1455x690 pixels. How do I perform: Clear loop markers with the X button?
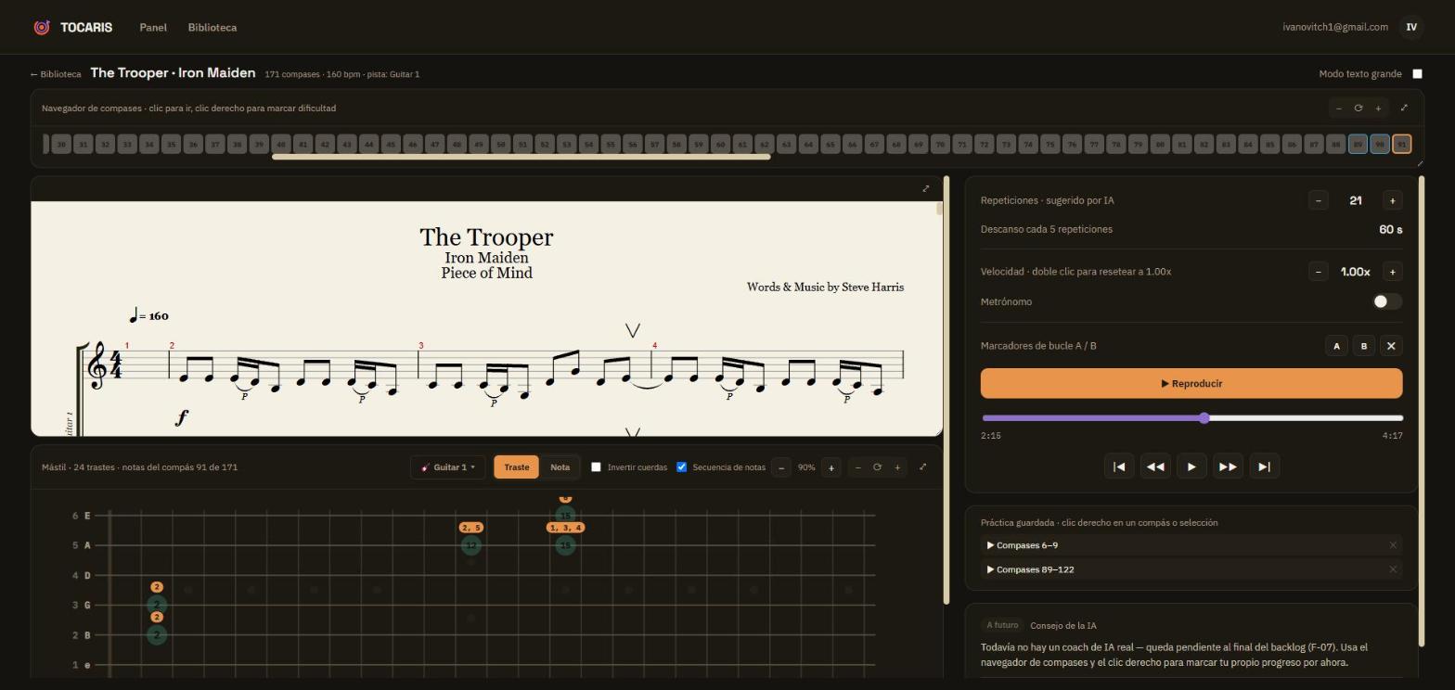coord(1390,346)
